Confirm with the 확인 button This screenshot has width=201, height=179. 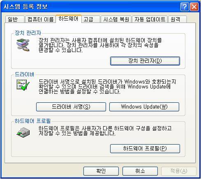tap(101, 171)
